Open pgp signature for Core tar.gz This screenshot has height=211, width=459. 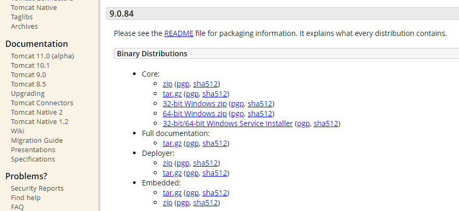[192, 94]
